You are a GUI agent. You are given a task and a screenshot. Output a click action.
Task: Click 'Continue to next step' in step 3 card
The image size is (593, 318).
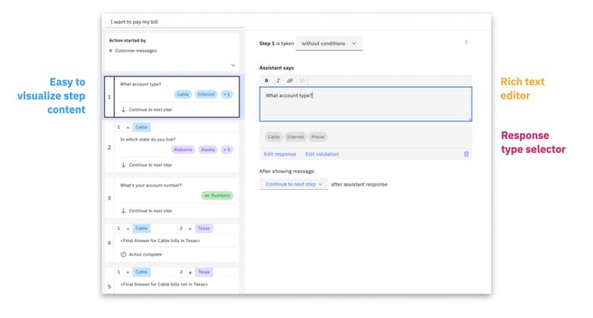tap(150, 211)
